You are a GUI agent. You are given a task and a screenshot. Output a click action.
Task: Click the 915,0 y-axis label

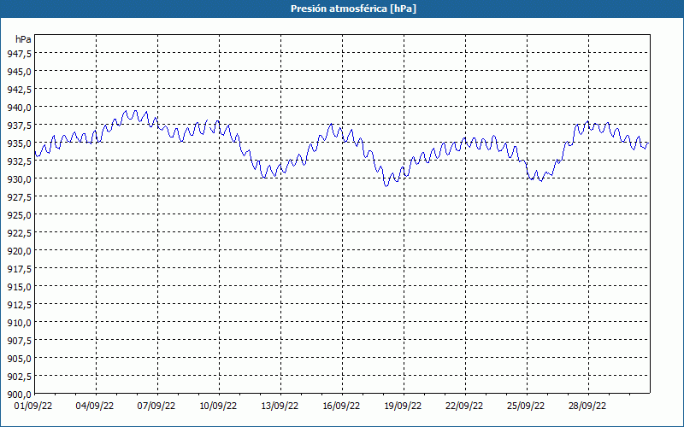[x=19, y=287]
